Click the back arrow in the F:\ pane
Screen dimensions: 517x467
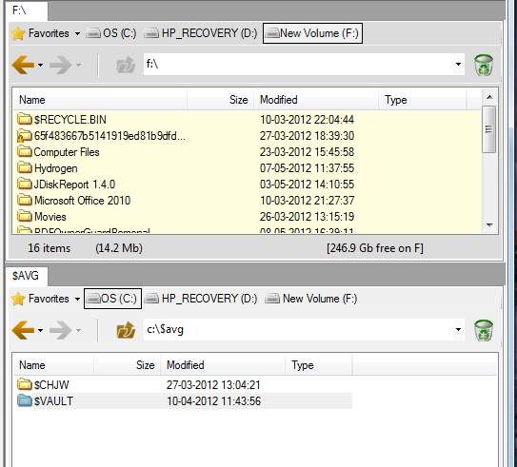(x=23, y=65)
